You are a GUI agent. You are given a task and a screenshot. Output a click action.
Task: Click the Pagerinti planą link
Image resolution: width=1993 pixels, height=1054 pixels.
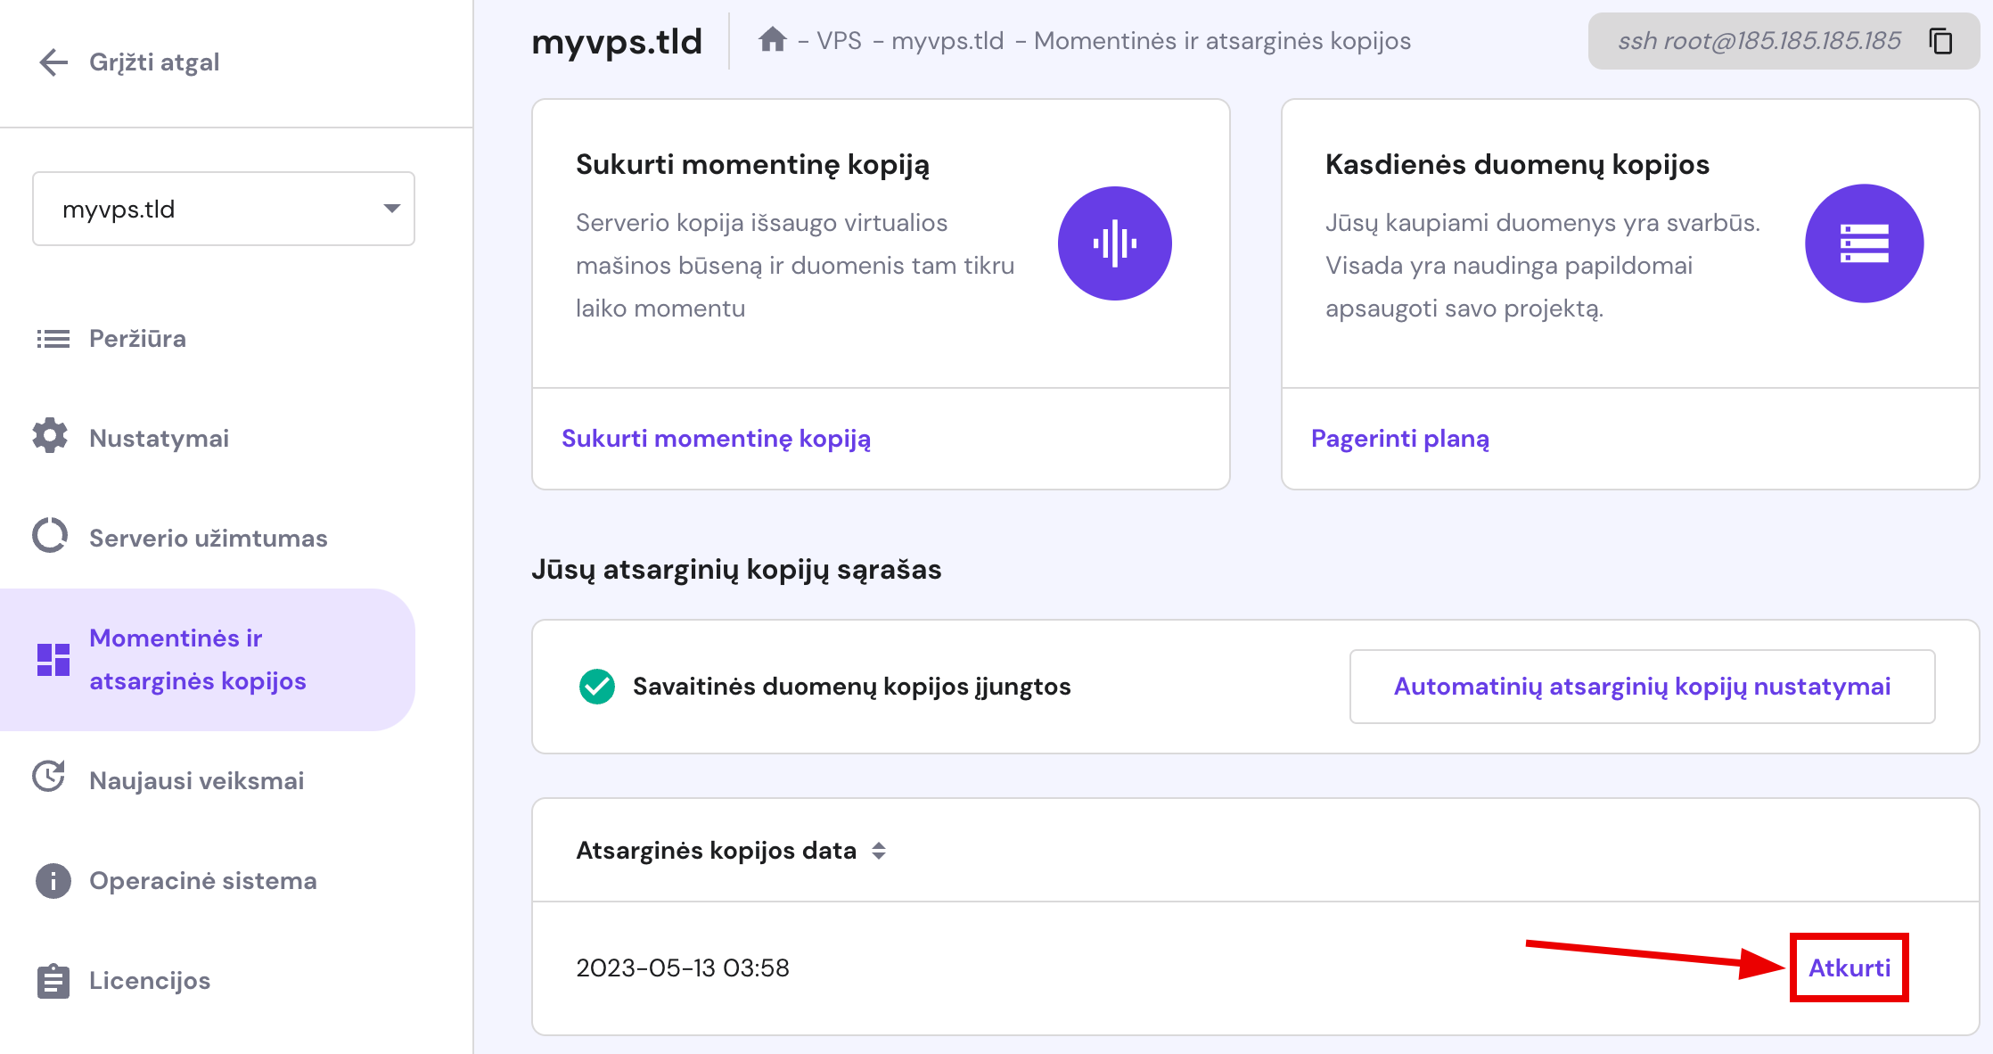pos(1399,439)
